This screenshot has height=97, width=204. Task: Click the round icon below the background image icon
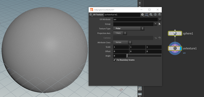click(x=140, y=94)
